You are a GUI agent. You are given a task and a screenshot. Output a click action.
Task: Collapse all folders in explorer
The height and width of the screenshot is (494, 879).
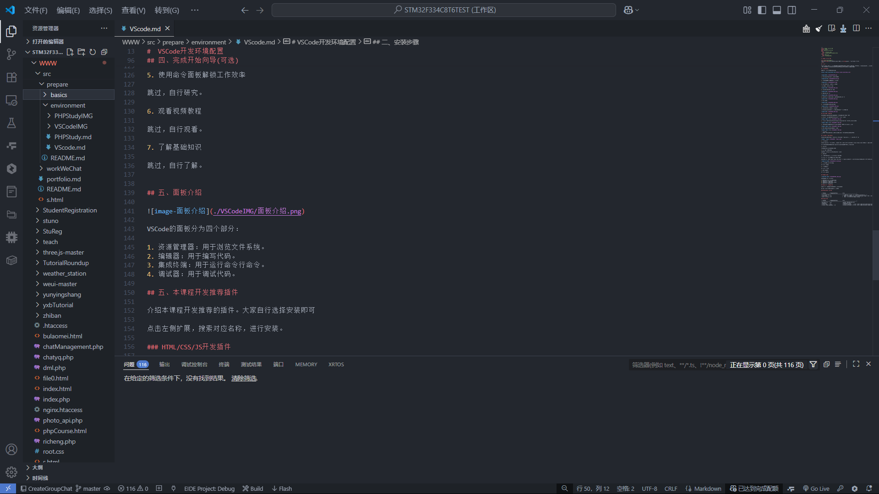coord(104,52)
